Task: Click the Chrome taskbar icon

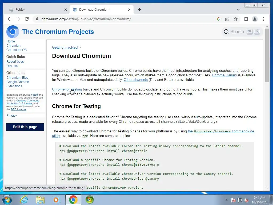Action: coord(73,200)
